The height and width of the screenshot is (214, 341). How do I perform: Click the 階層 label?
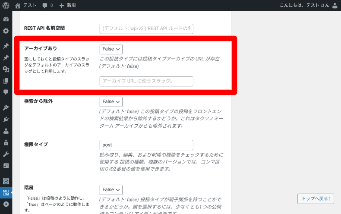click(x=29, y=188)
